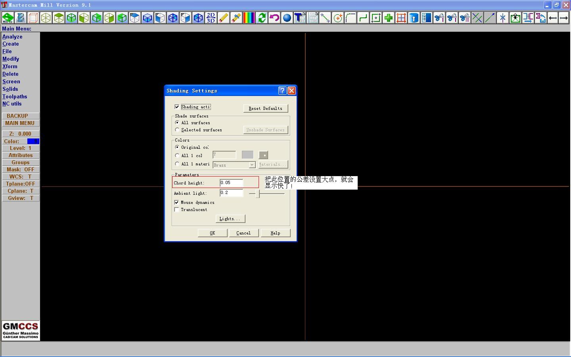
Task: Open the Screen menu
Action: 11,82
